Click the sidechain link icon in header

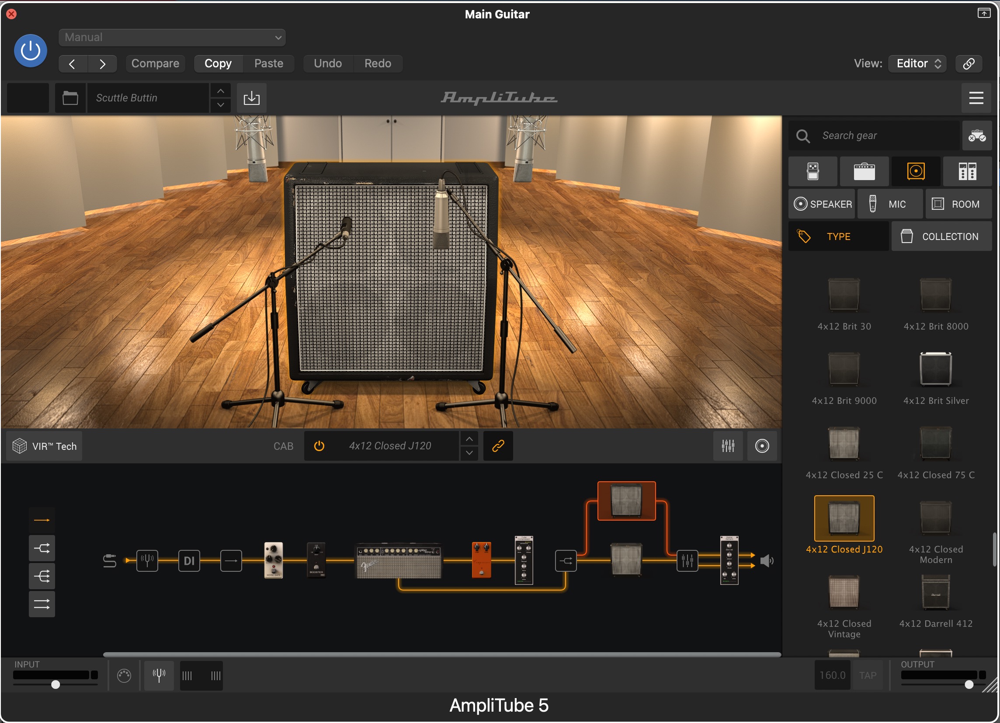point(969,63)
